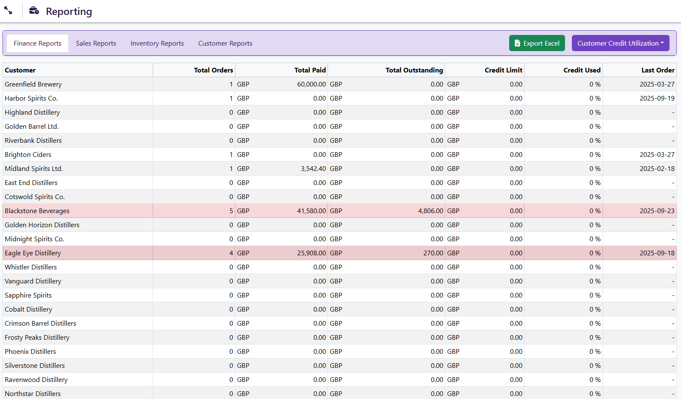Image resolution: width=681 pixels, height=399 pixels.
Task: Sort by Total Outstanding column header
Action: (x=414, y=70)
